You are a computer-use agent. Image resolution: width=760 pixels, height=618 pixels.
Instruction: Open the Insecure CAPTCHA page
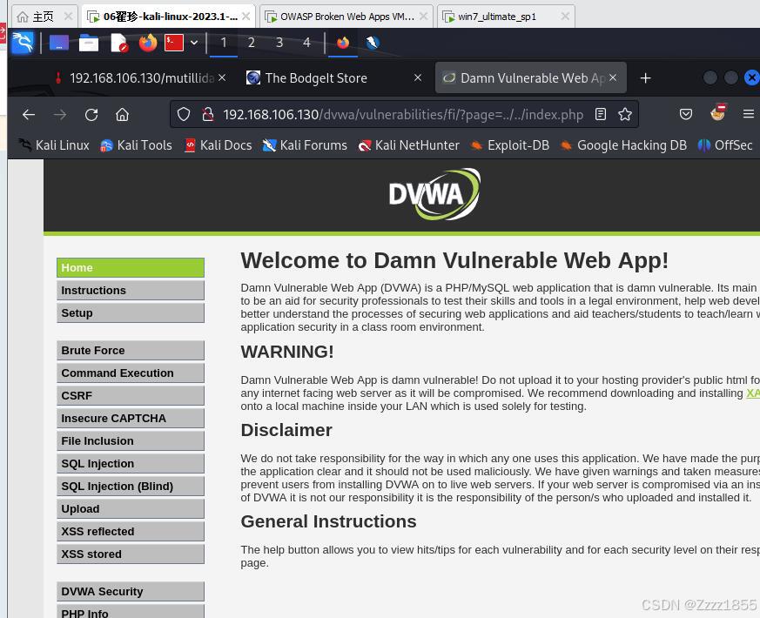[x=131, y=419]
